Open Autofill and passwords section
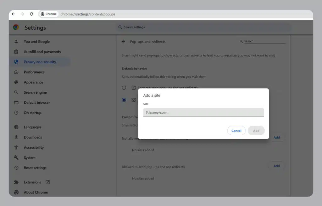The height and width of the screenshot is (206, 322). [42, 52]
